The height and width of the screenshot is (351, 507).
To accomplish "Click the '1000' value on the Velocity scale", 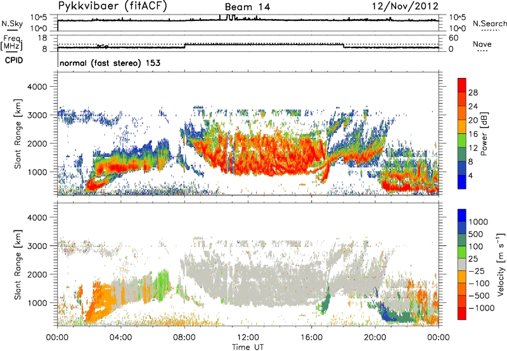I will [x=478, y=222].
